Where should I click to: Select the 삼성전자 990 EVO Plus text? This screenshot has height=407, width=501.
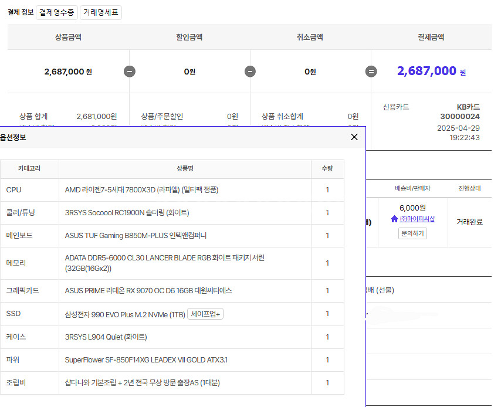[x=125, y=314]
